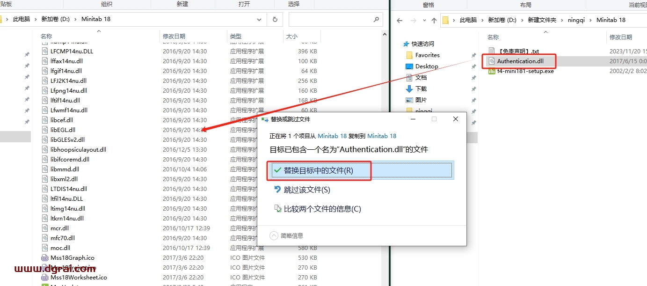This screenshot has height=286, width=647.
Task: Choose 替换目标中的文件(R) in the dialog
Action: [362, 170]
